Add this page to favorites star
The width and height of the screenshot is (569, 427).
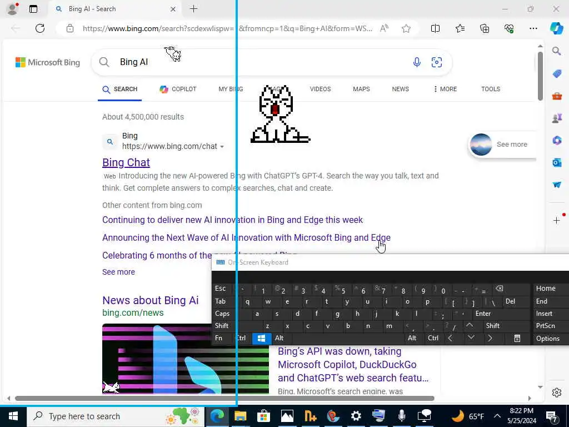pos(406,28)
